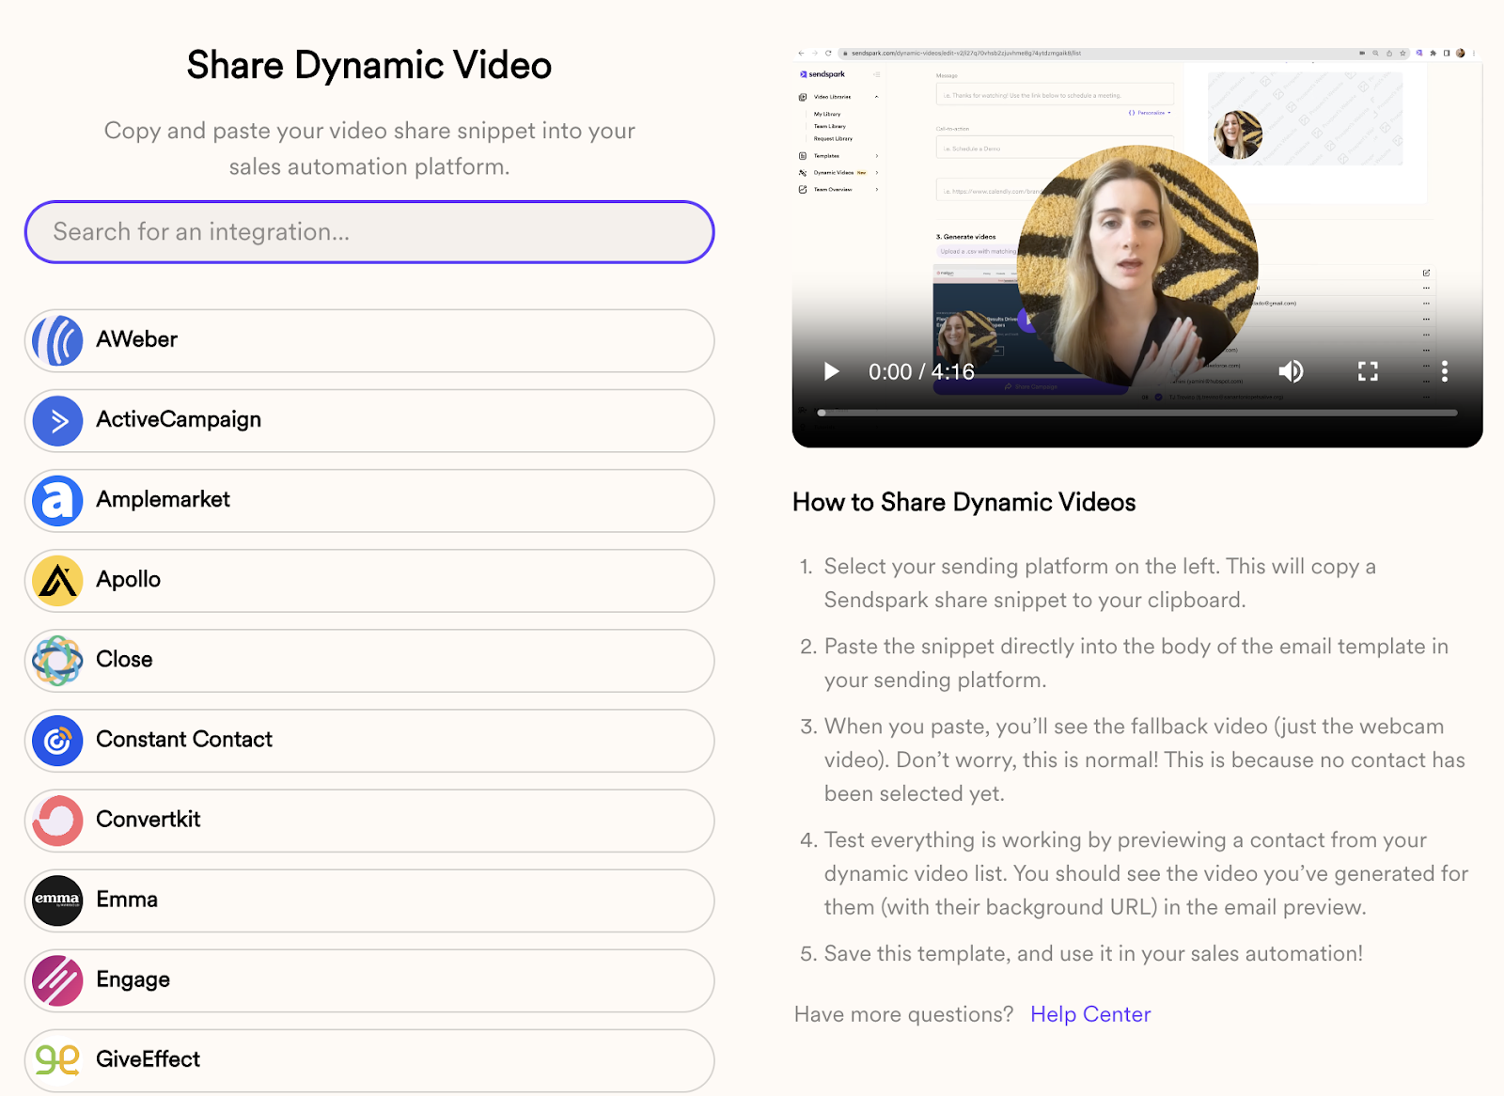Click the Apollo logo icon

pos(57,580)
